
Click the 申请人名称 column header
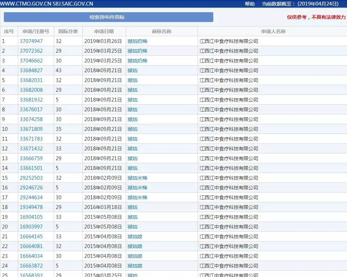pyautogui.click(x=273, y=31)
